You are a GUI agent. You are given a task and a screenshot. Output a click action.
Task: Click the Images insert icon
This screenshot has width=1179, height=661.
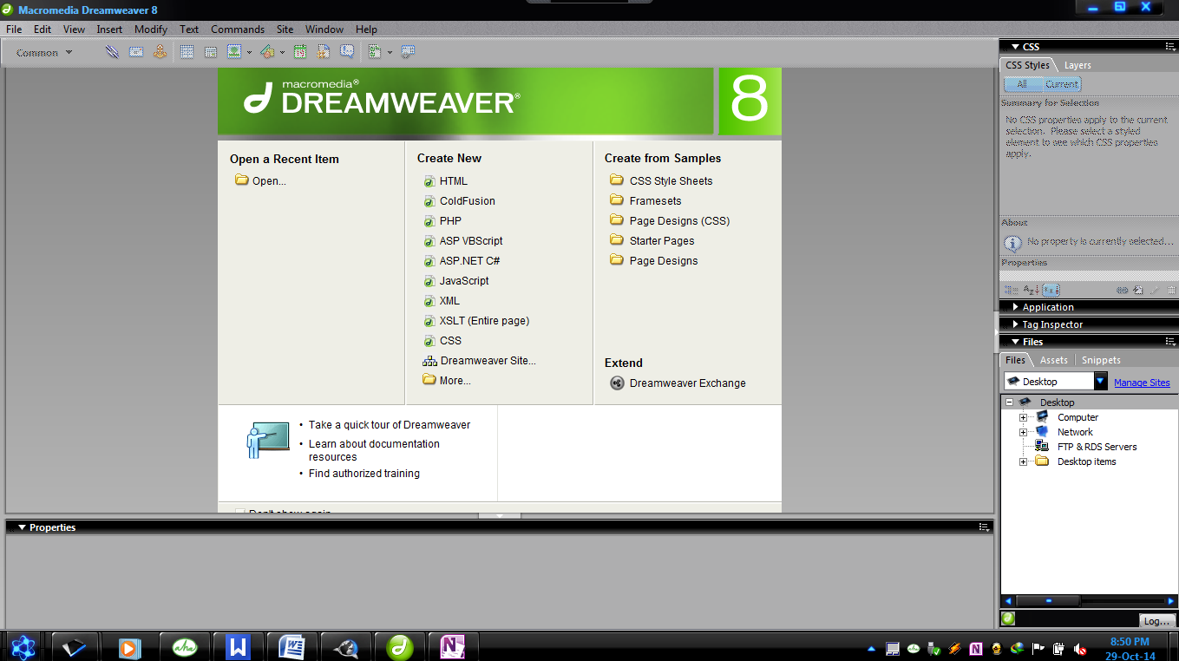(233, 52)
